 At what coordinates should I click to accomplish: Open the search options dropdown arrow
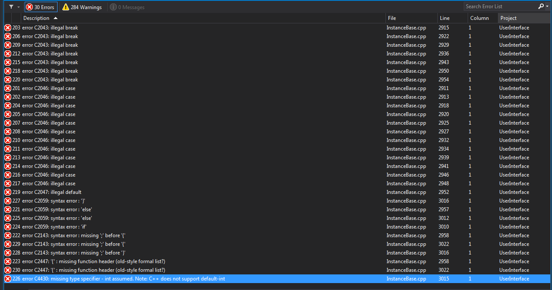[x=548, y=7]
